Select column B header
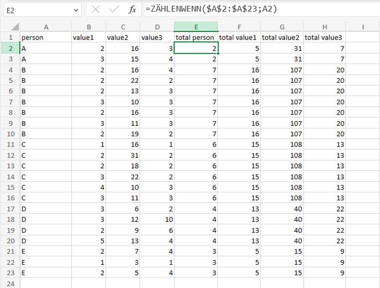The width and height of the screenshot is (380, 288). click(89, 27)
